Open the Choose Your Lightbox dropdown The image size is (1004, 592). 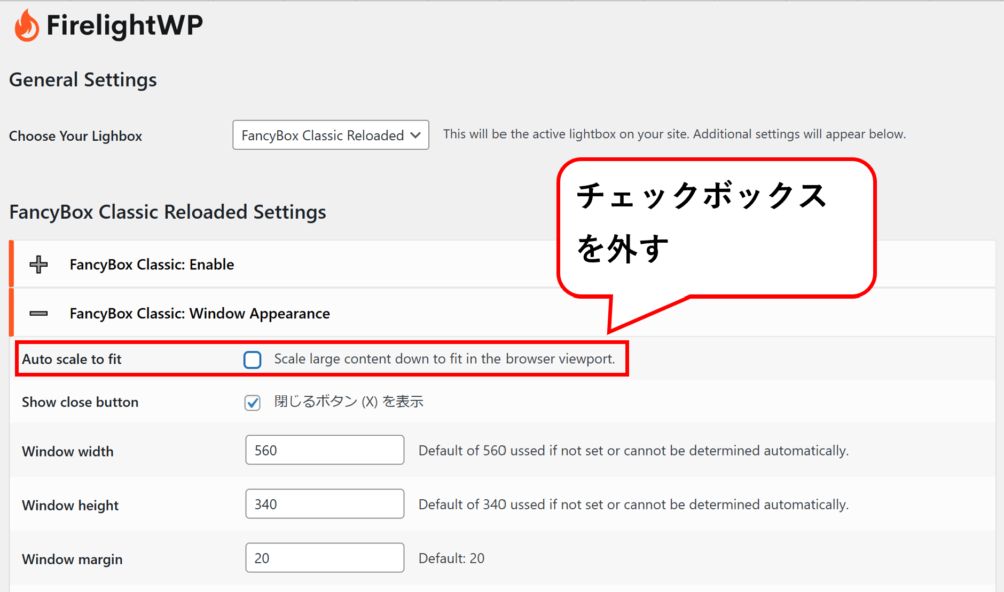pos(331,135)
